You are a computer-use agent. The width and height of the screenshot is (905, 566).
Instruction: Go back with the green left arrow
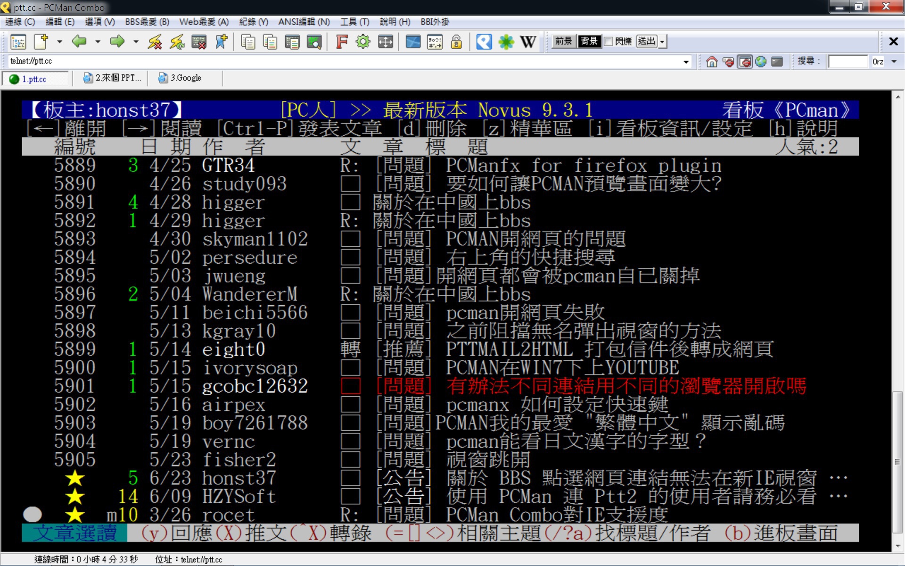click(x=79, y=42)
